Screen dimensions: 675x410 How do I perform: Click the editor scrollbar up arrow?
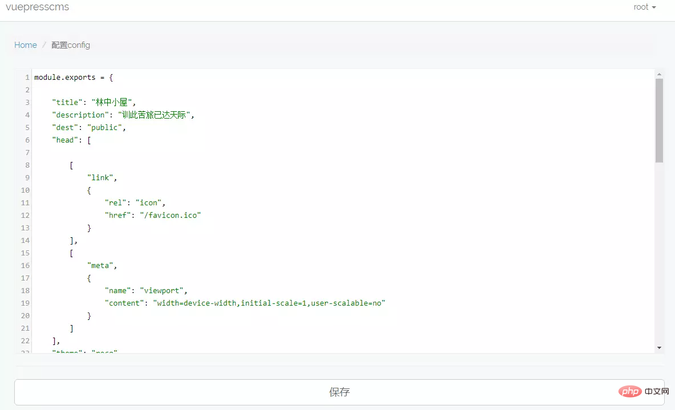659,74
